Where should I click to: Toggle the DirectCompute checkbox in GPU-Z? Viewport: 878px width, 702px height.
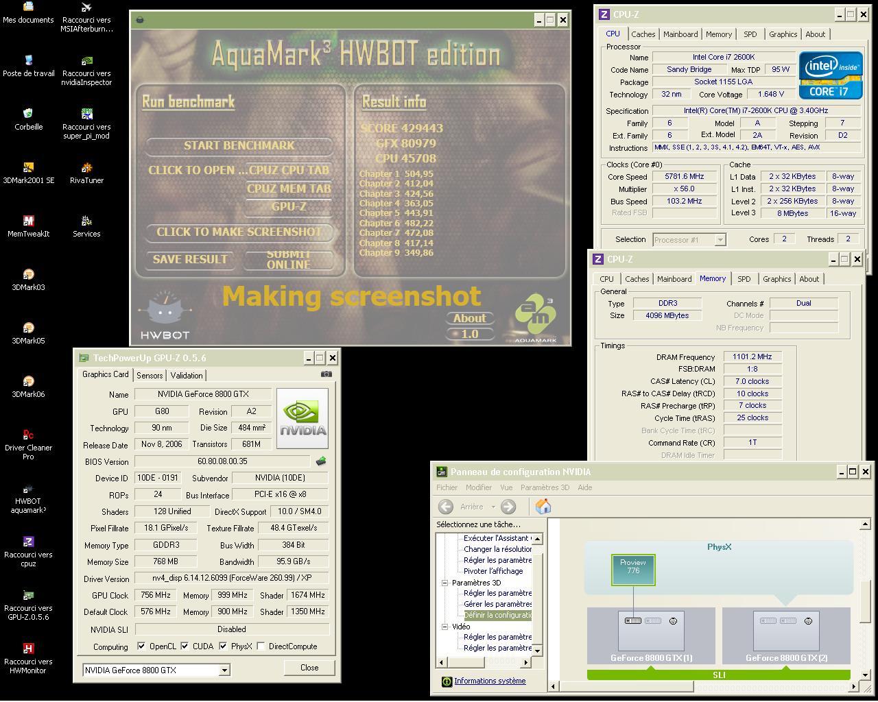(x=261, y=646)
